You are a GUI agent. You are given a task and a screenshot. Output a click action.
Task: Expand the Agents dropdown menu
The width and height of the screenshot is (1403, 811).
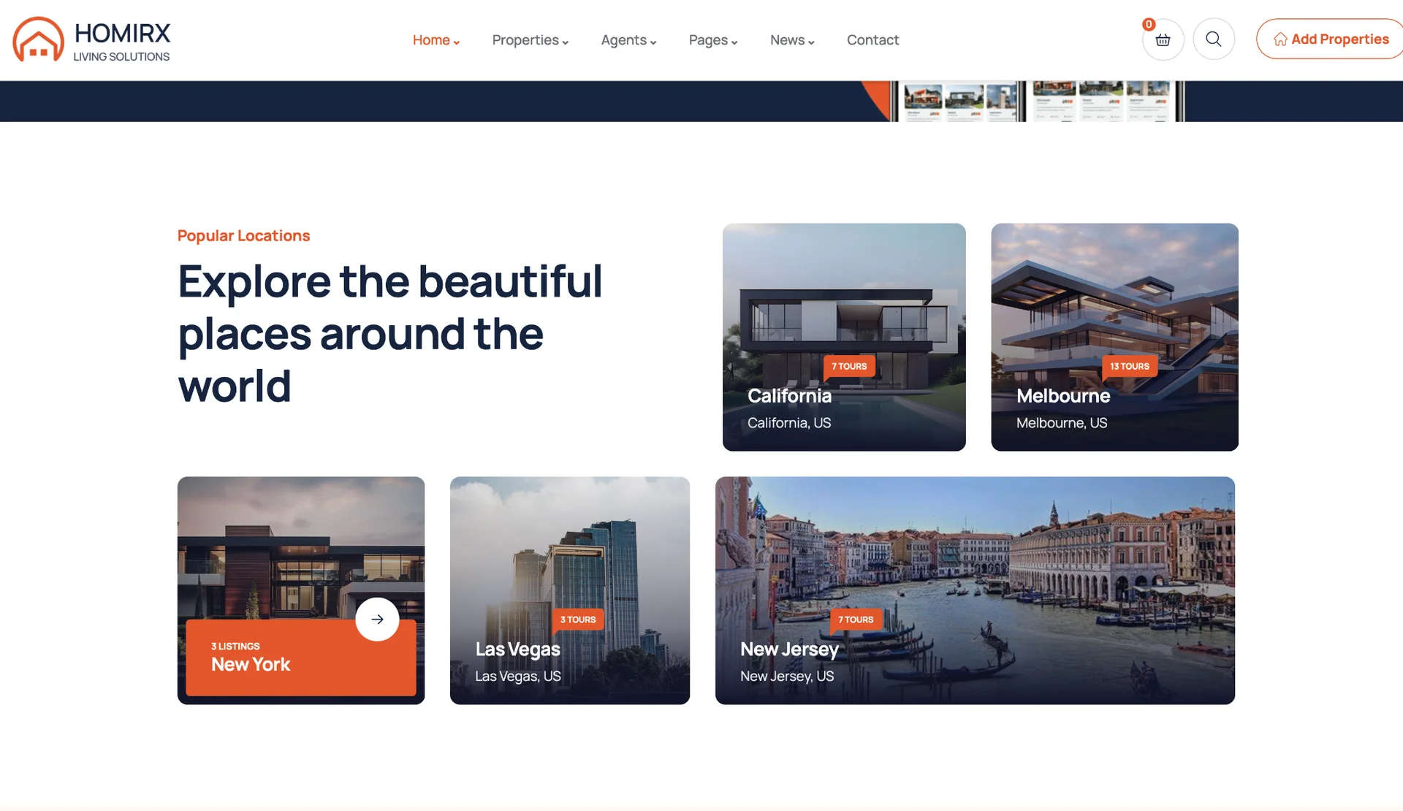pos(628,40)
